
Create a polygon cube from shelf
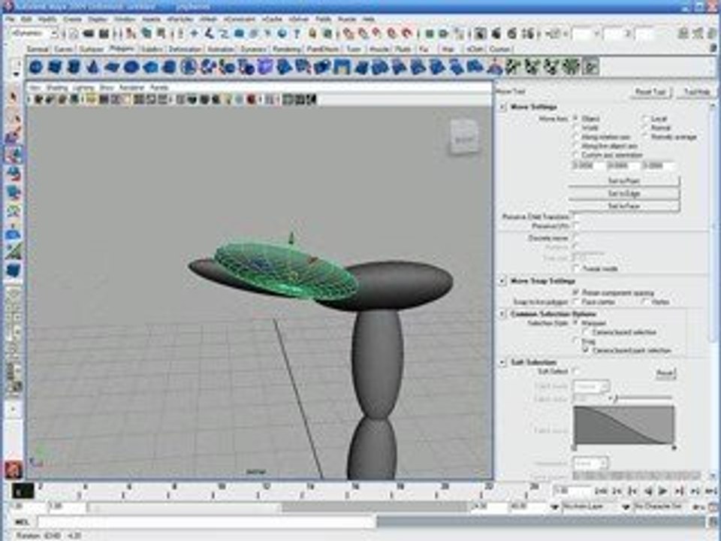pos(55,67)
